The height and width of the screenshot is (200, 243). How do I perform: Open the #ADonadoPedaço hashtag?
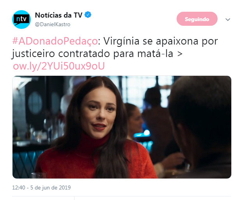(x=55, y=41)
